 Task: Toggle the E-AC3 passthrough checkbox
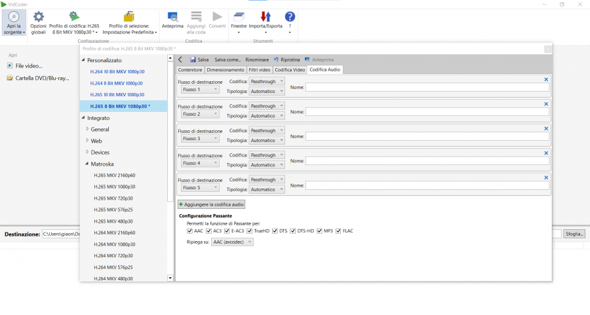click(227, 231)
